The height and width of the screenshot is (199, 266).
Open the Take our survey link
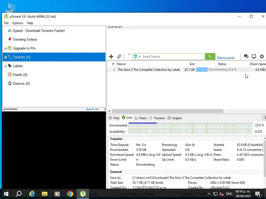tap(226, 58)
